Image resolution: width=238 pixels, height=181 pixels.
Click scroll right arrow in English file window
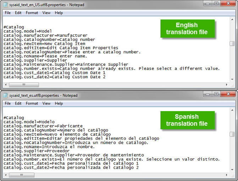[227, 85]
